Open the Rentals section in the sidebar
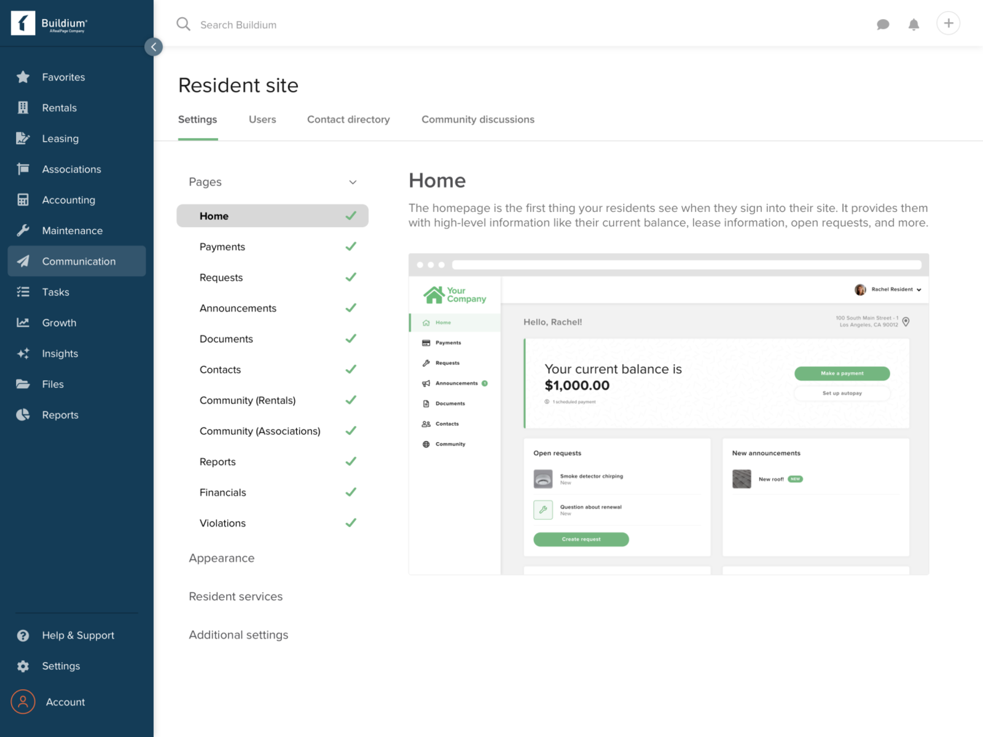 coord(59,107)
